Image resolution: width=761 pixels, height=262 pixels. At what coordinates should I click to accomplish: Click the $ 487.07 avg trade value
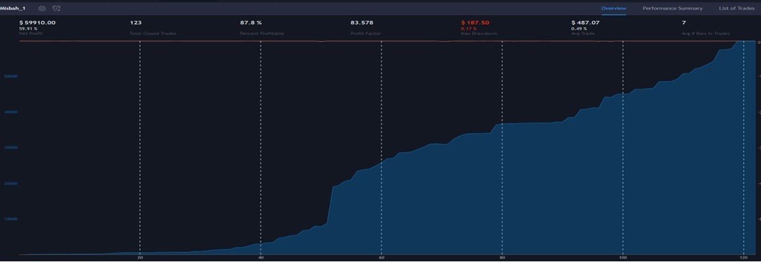(586, 22)
